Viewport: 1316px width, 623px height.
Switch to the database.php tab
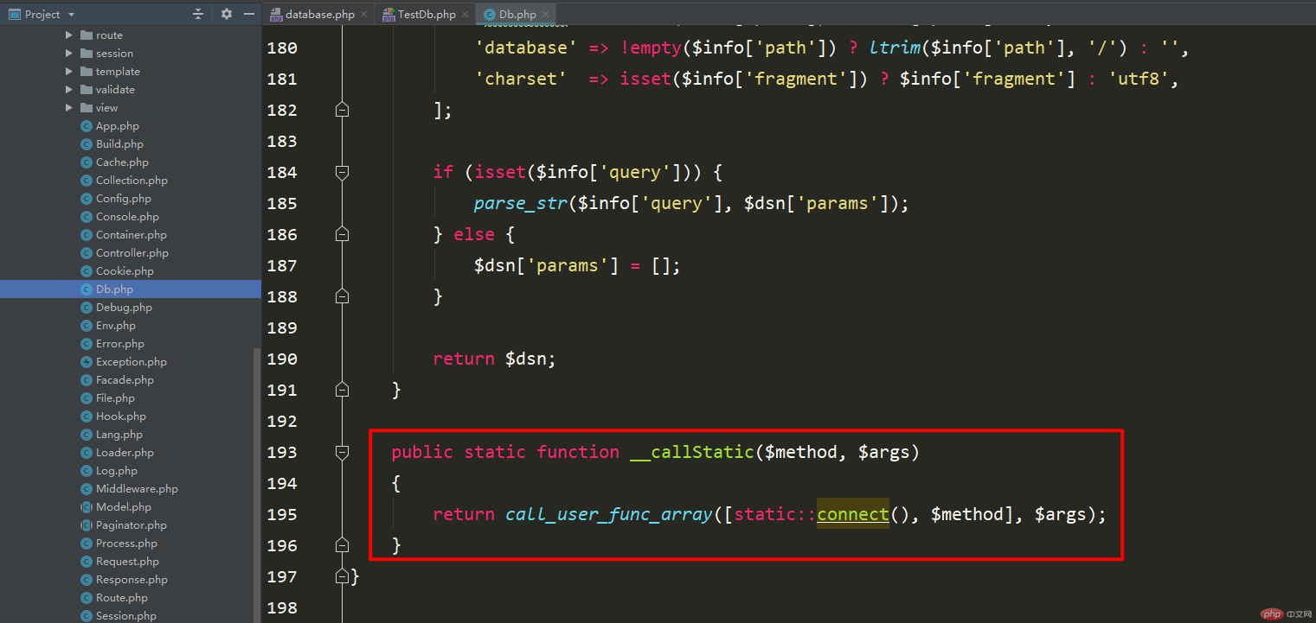click(x=320, y=14)
